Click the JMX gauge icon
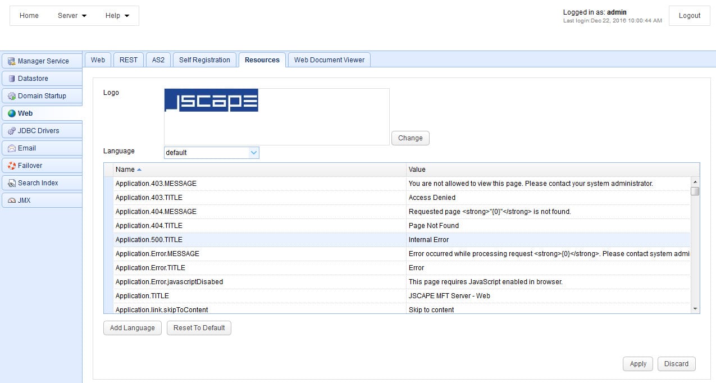The image size is (716, 383). pyautogui.click(x=11, y=200)
